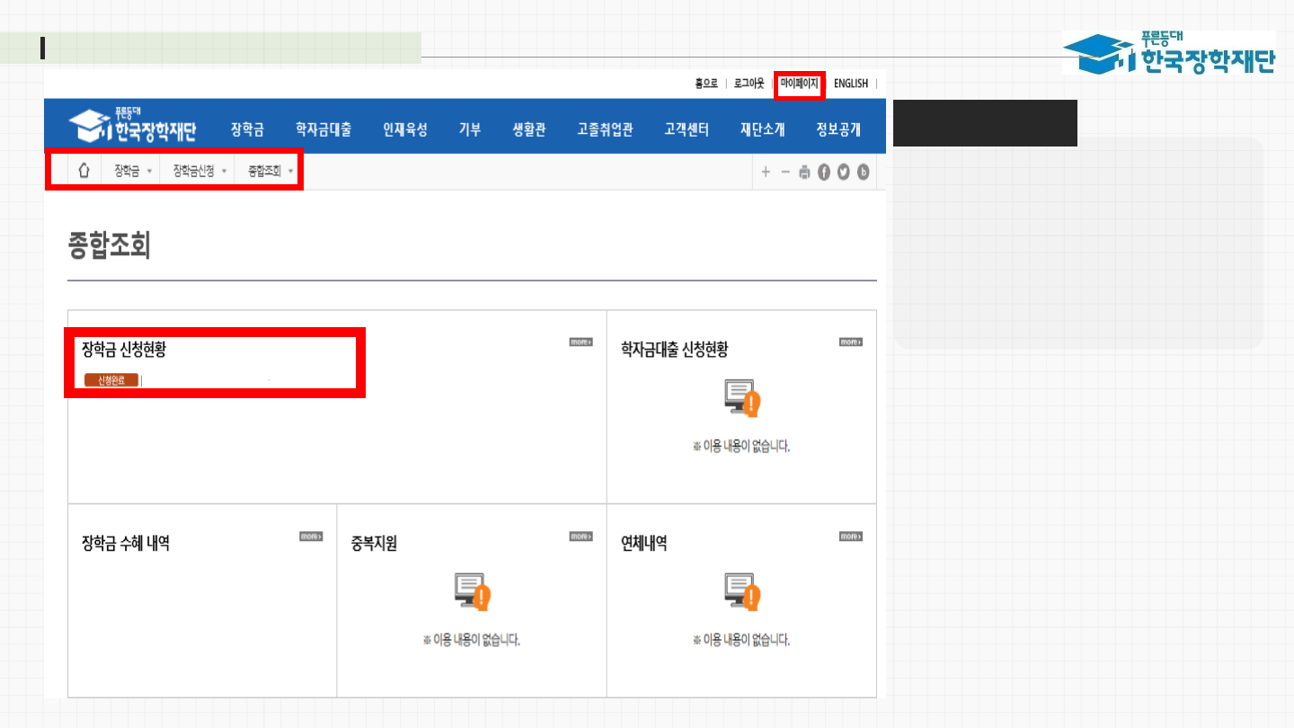
Task: Zoom in with the plus icon
Action: (x=766, y=173)
